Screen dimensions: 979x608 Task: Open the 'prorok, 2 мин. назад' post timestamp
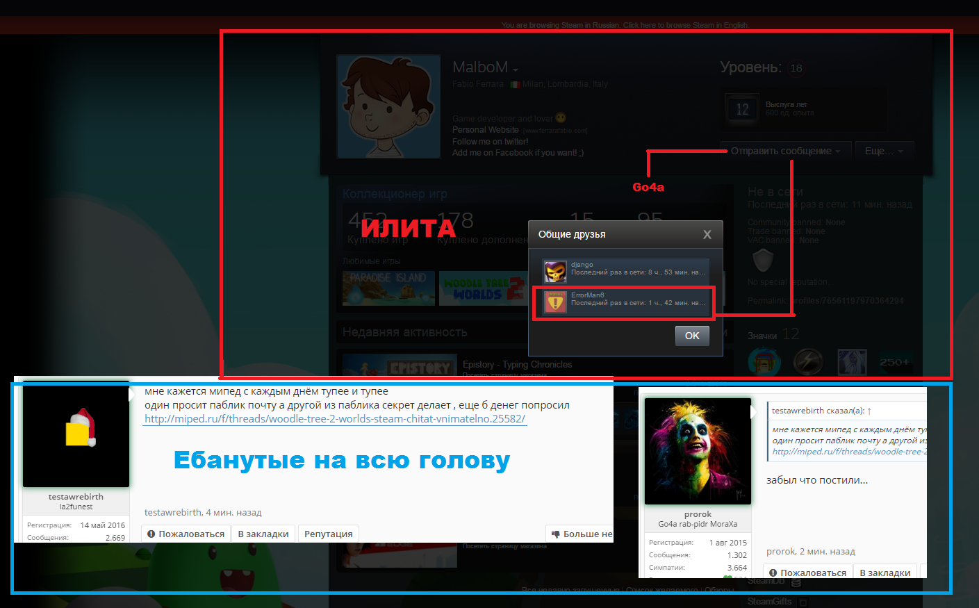tap(811, 551)
